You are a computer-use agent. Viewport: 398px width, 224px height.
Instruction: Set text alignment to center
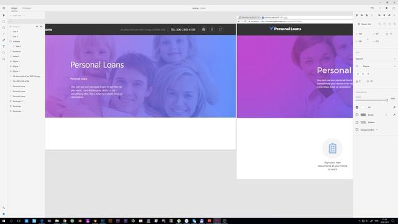coord(363,73)
